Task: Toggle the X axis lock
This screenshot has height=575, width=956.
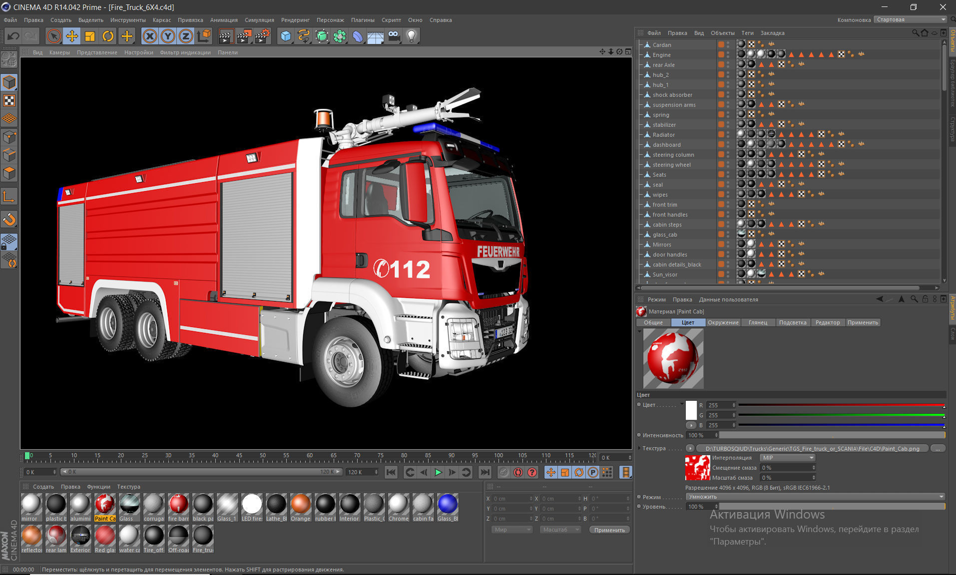Action: click(150, 36)
